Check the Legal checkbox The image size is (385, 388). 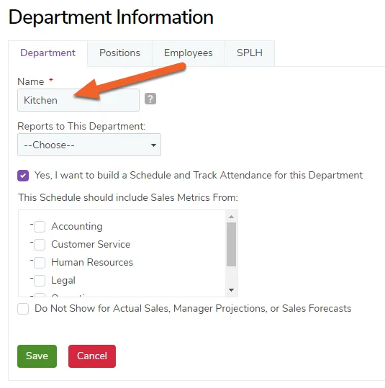click(x=40, y=281)
